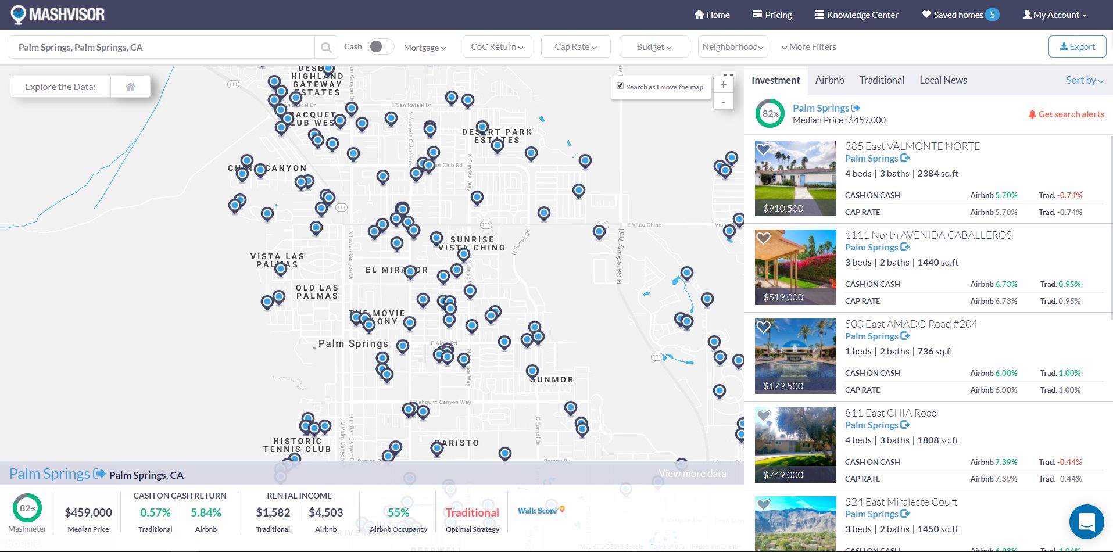This screenshot has height=552, width=1113.
Task: Click the Export button
Action: click(1077, 47)
